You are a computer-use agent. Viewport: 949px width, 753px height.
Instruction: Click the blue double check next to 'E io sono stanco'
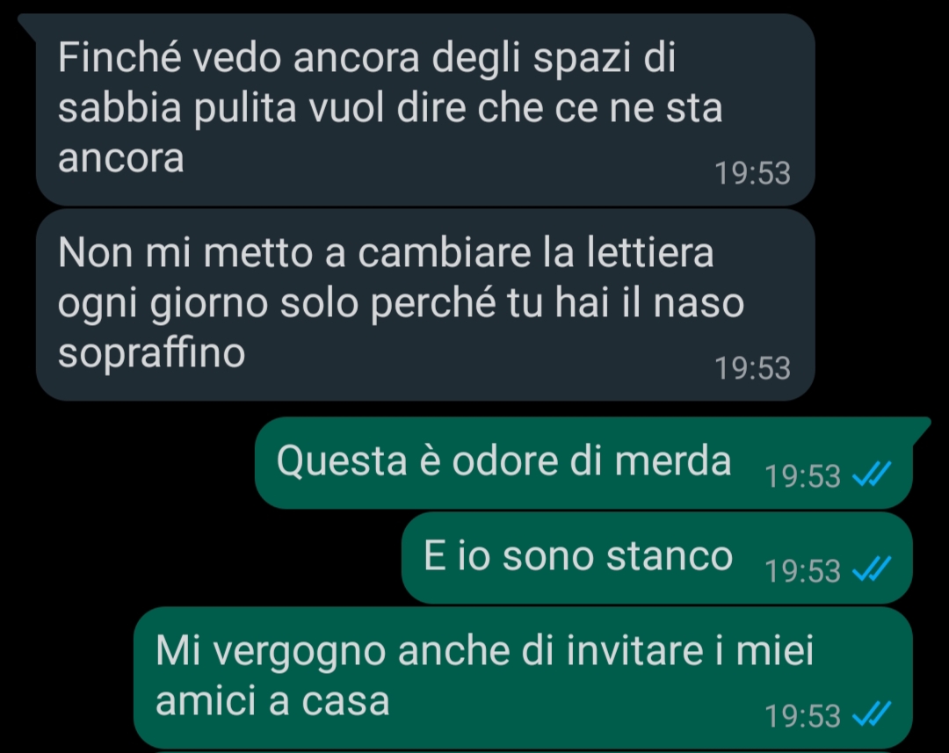click(x=872, y=569)
